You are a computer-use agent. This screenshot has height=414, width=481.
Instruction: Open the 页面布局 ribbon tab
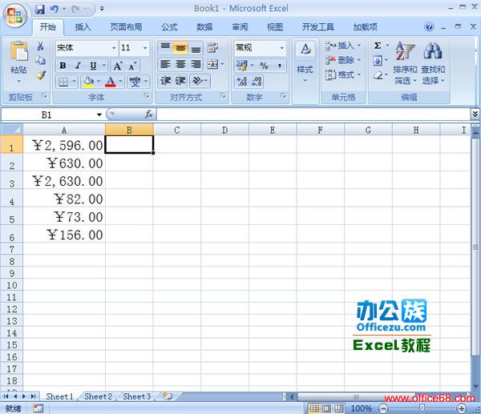pos(126,27)
